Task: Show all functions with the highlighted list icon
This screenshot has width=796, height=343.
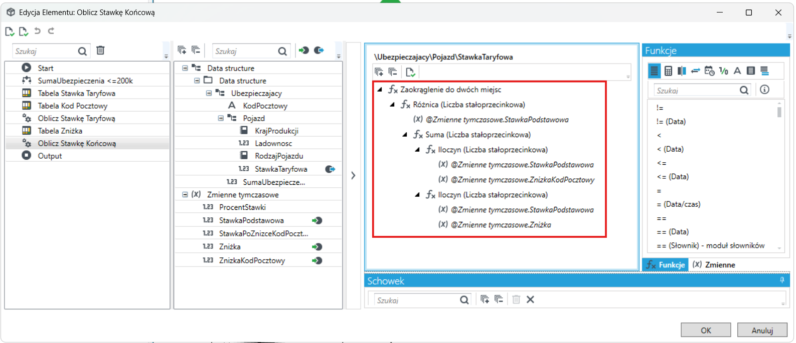Action: tap(654, 71)
